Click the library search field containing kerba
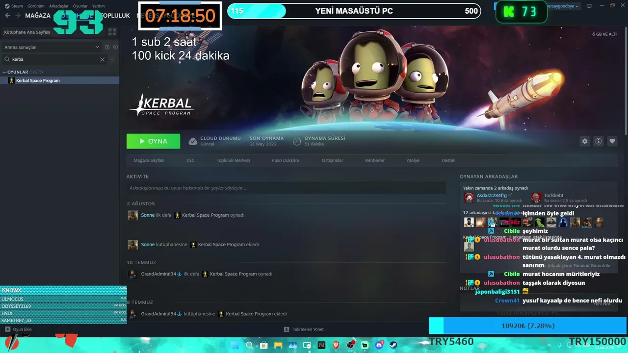The height and width of the screenshot is (353, 628). [x=55, y=59]
